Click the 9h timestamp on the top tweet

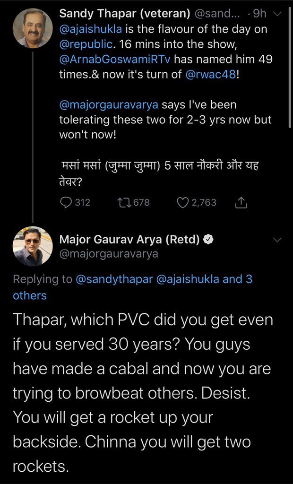(260, 14)
